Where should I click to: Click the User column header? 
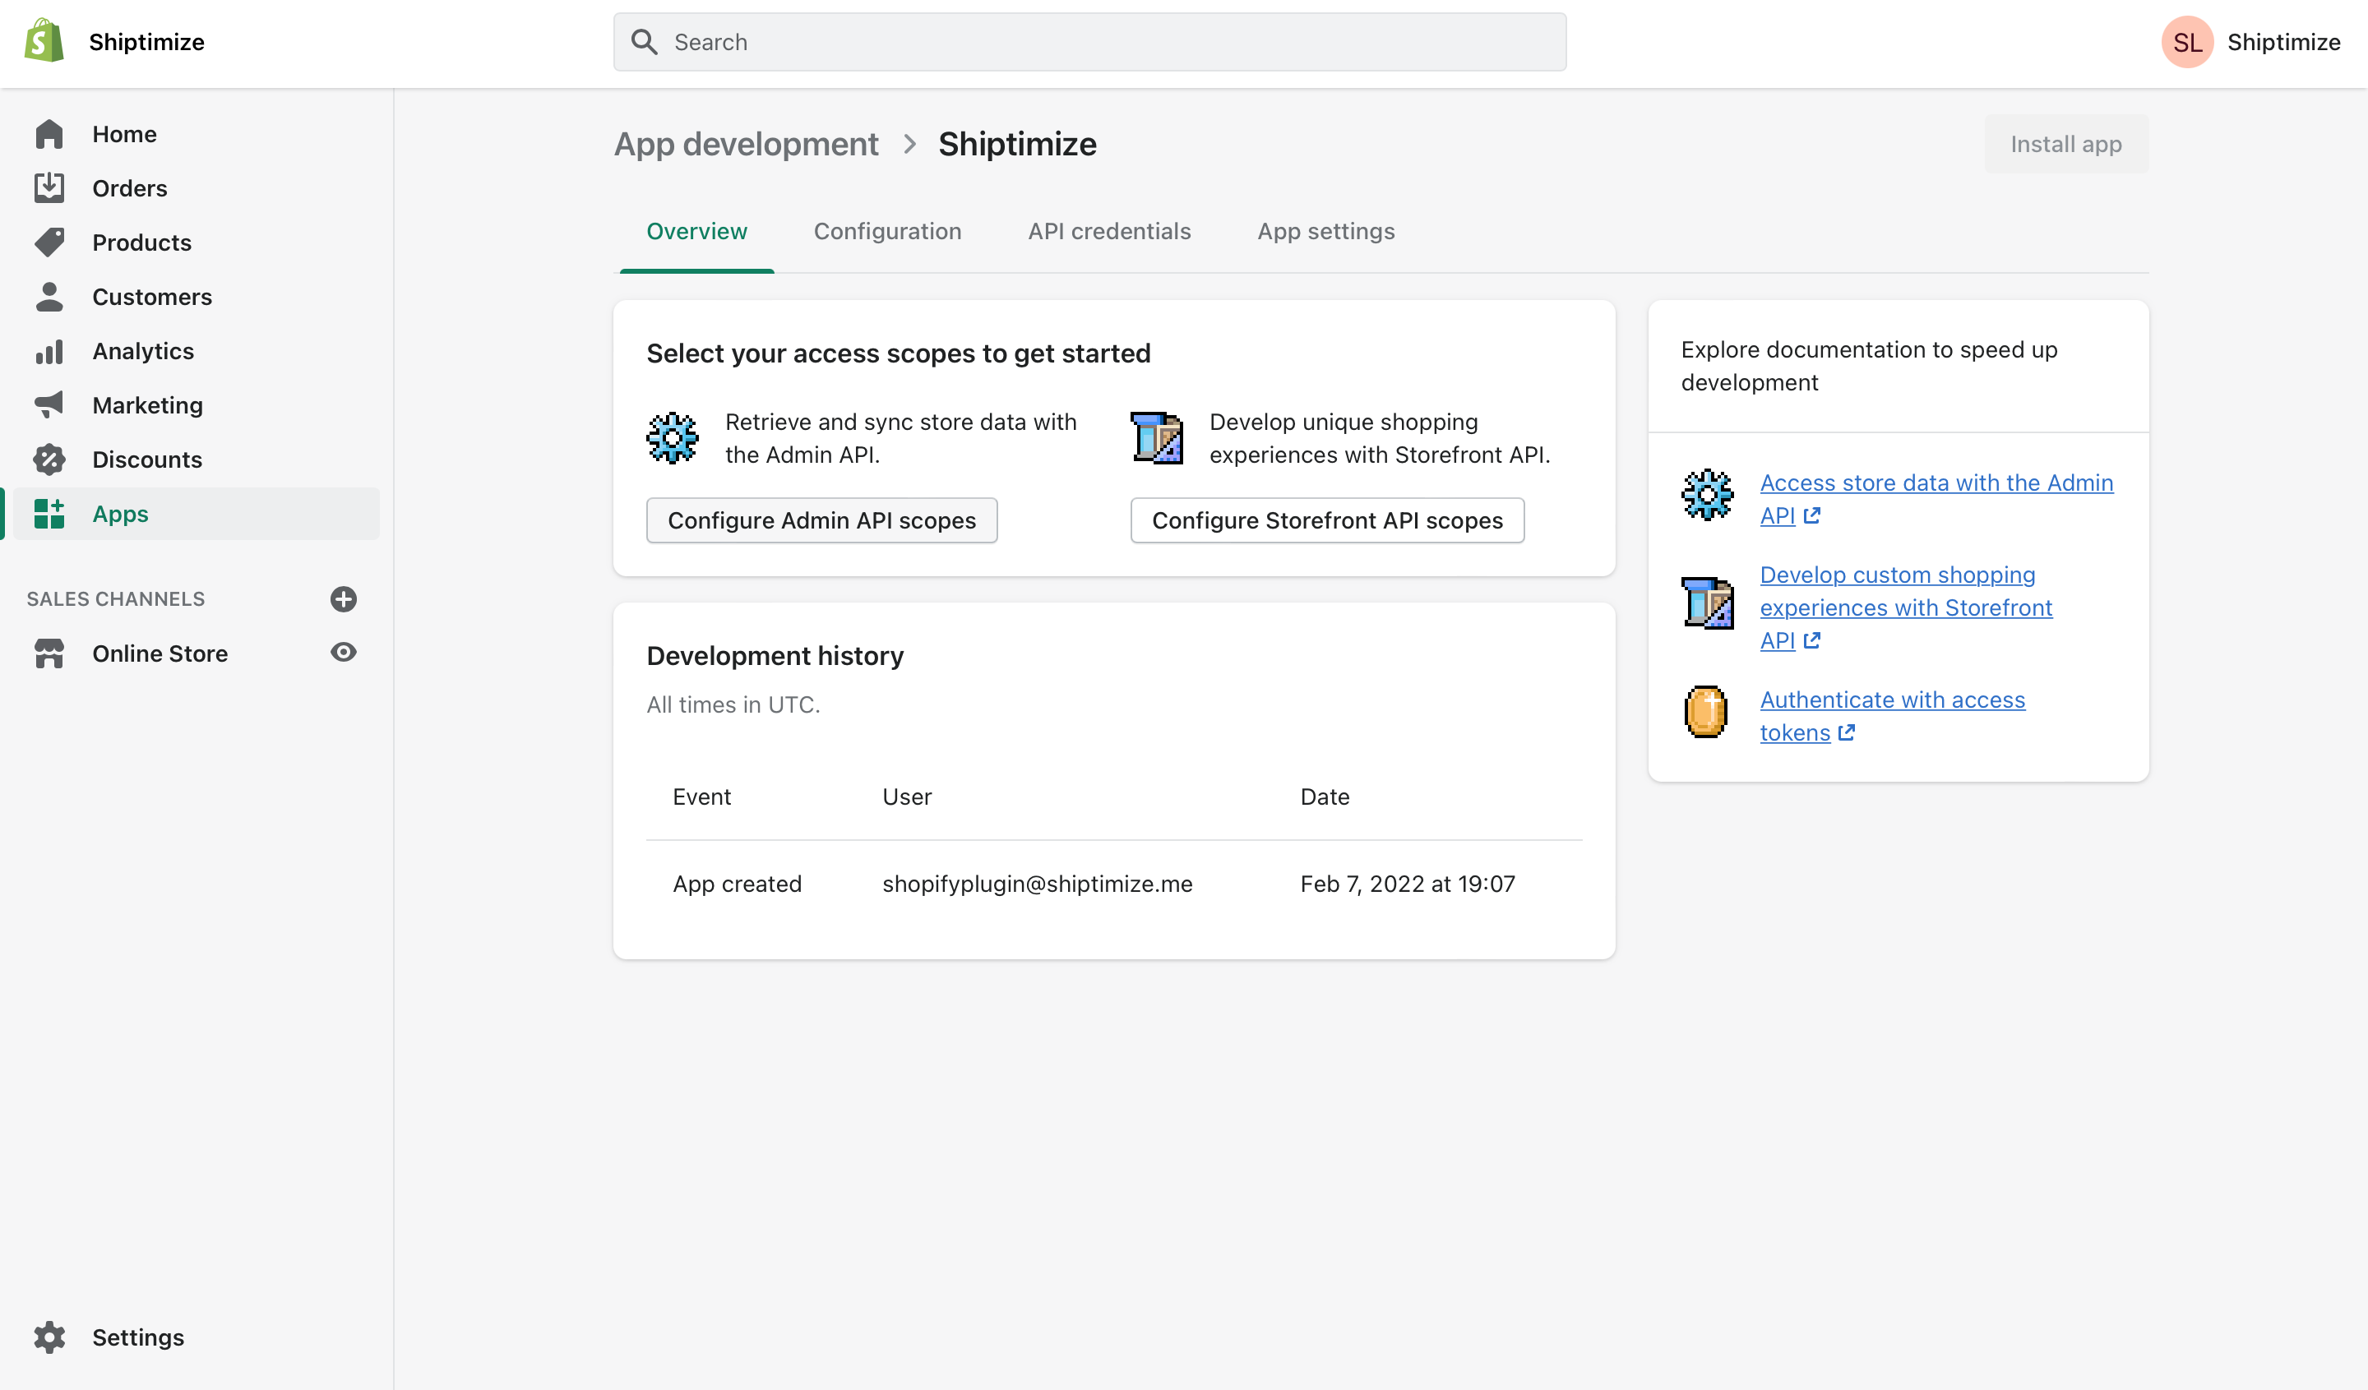pos(907,797)
